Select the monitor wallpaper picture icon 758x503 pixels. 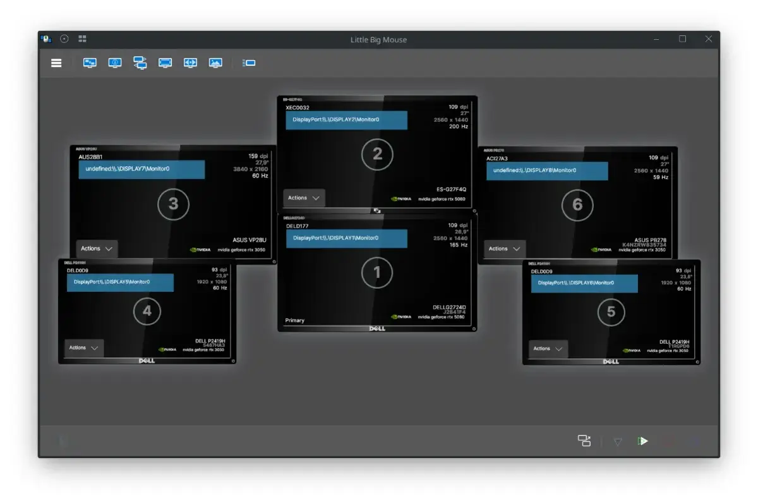click(215, 63)
